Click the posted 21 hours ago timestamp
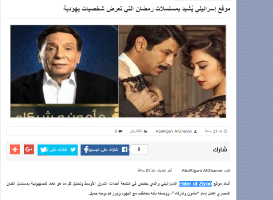 click(214, 131)
